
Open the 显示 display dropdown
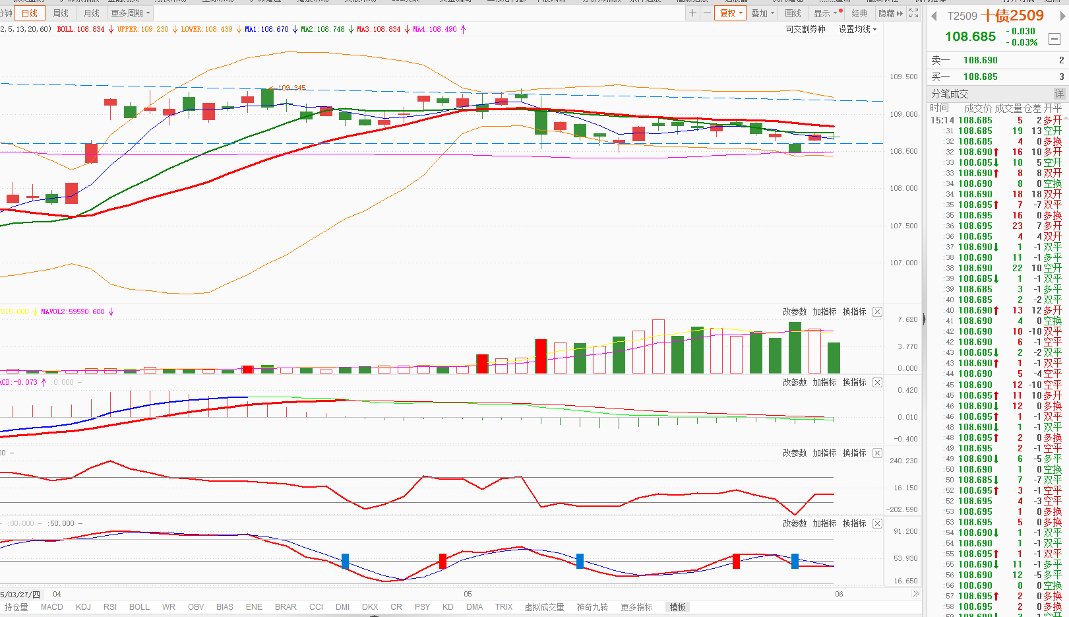tap(826, 13)
